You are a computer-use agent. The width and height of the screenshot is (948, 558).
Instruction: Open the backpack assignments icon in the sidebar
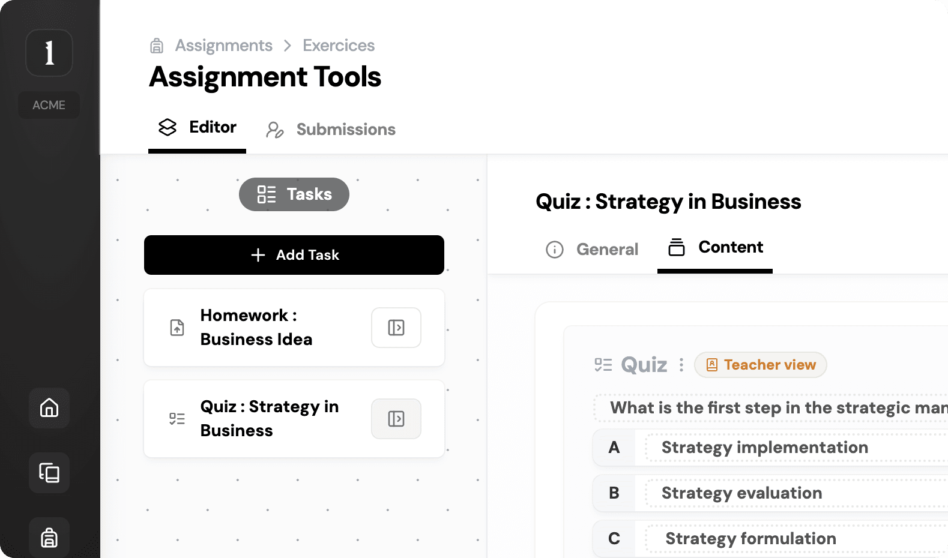tap(49, 537)
